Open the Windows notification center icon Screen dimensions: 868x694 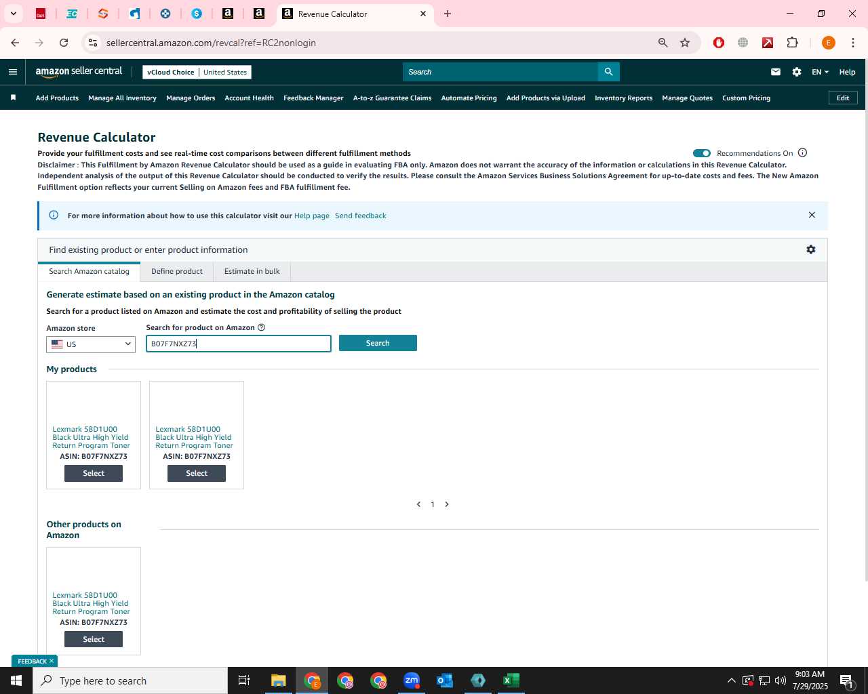pos(846,680)
